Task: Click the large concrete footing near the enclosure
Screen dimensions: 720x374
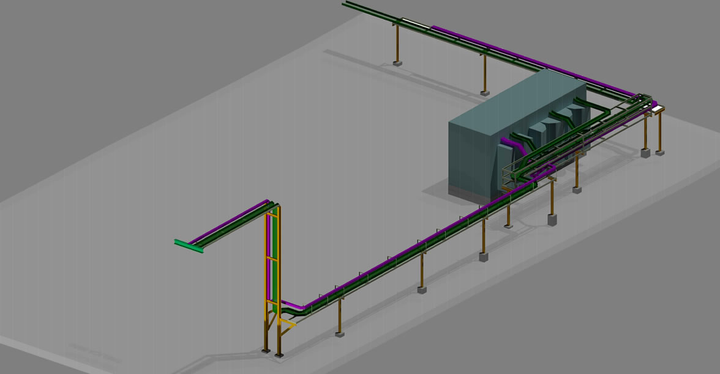Action: tap(552, 219)
